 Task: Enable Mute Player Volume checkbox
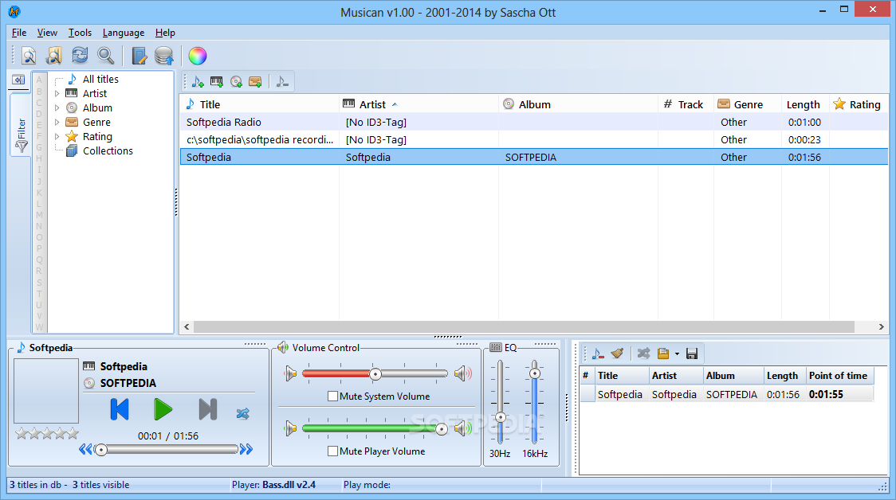332,451
